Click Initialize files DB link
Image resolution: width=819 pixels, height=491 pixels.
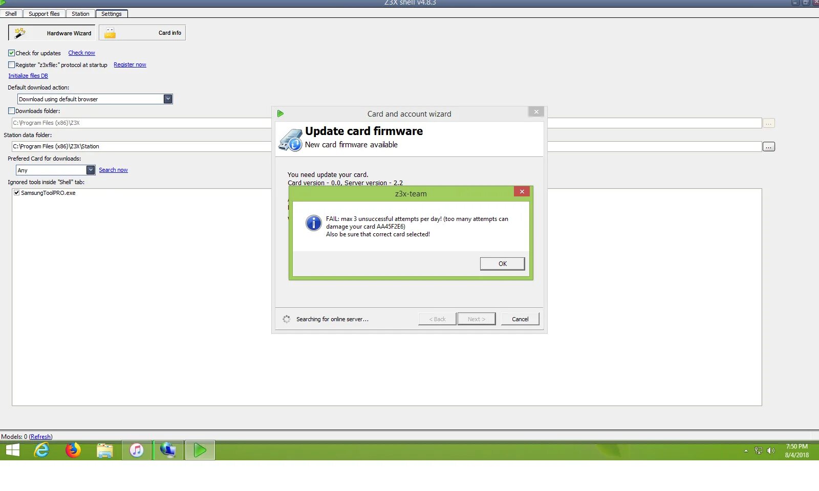click(x=28, y=76)
